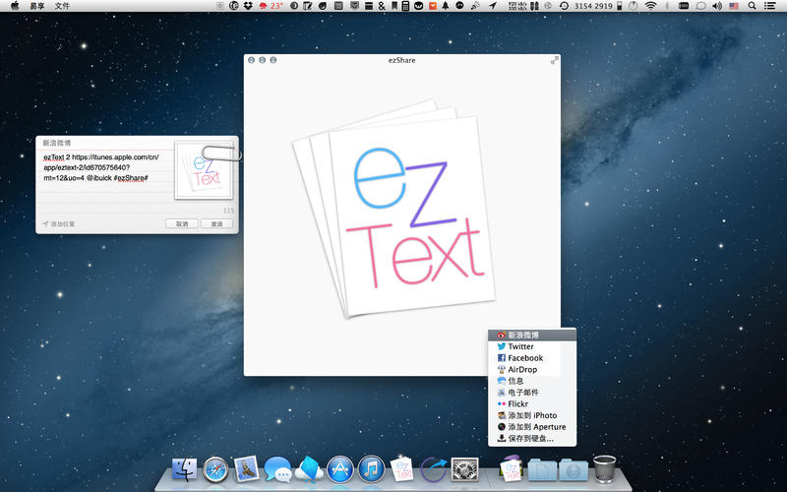Screen dimensions: 787x492
Task: Select 信息 (Messages) in the share menu
Action: tap(532, 381)
